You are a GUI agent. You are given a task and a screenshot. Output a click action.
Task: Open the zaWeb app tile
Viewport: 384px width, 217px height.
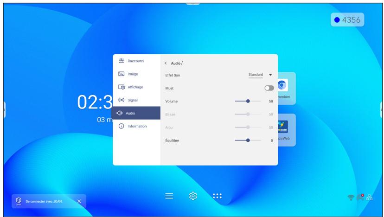pyautogui.click(x=287, y=130)
